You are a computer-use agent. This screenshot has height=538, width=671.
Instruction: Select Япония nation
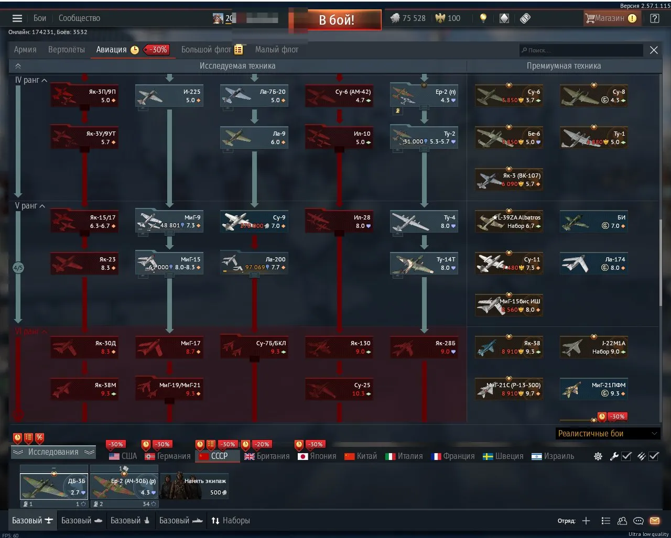click(x=317, y=456)
